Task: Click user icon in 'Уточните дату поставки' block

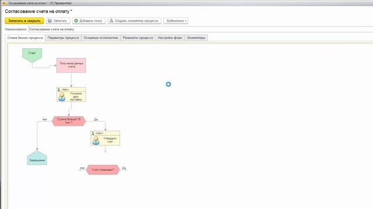Action: pos(62,97)
